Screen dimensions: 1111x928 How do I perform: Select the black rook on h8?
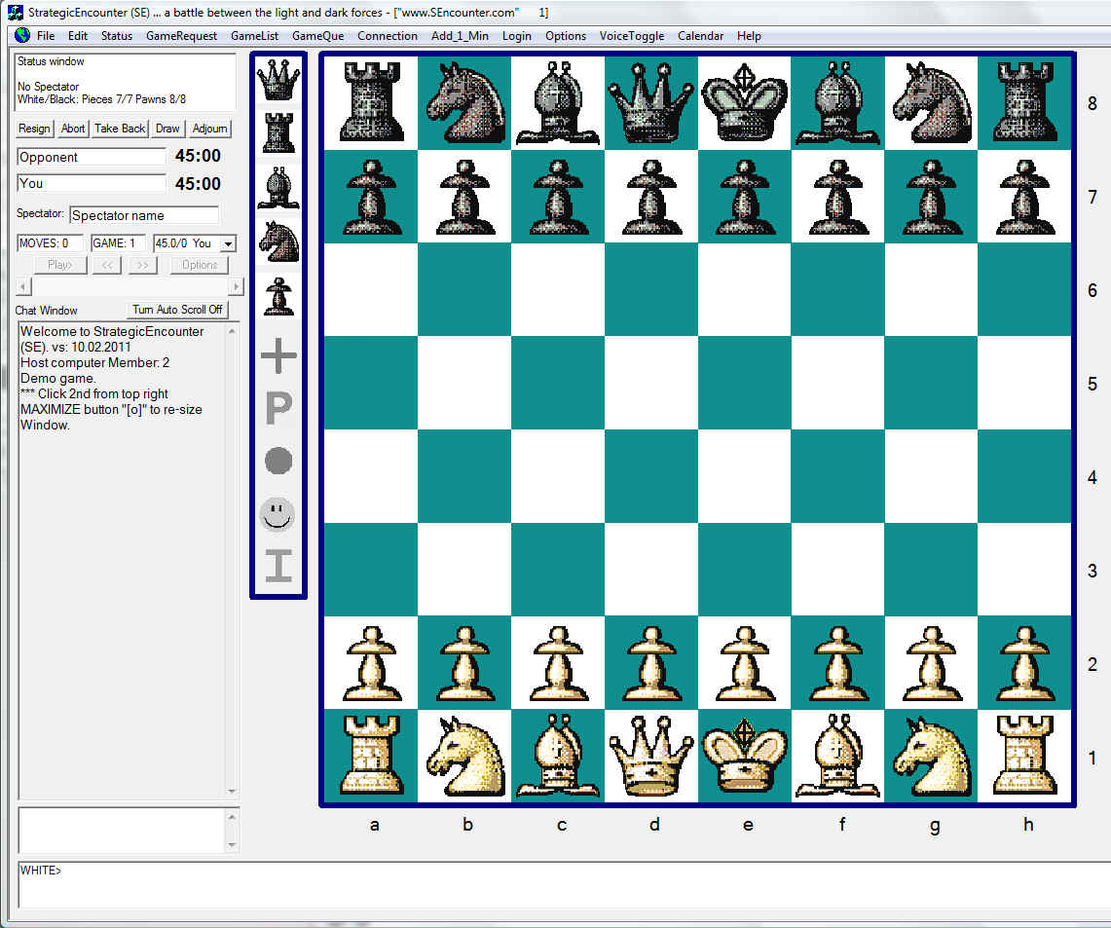point(1024,102)
